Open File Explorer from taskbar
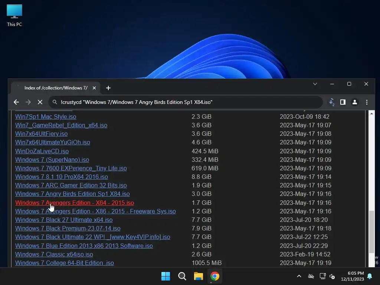This screenshot has width=380, height=285. pyautogui.click(x=198, y=276)
